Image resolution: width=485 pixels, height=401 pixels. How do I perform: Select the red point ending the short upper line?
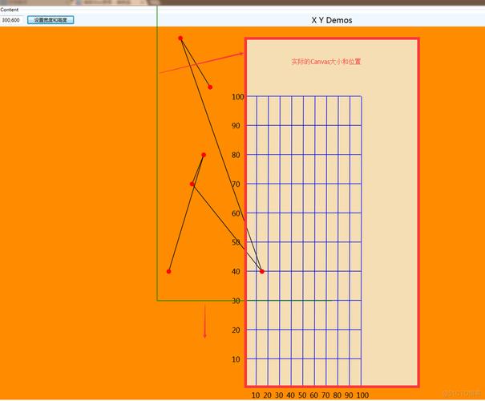point(210,87)
